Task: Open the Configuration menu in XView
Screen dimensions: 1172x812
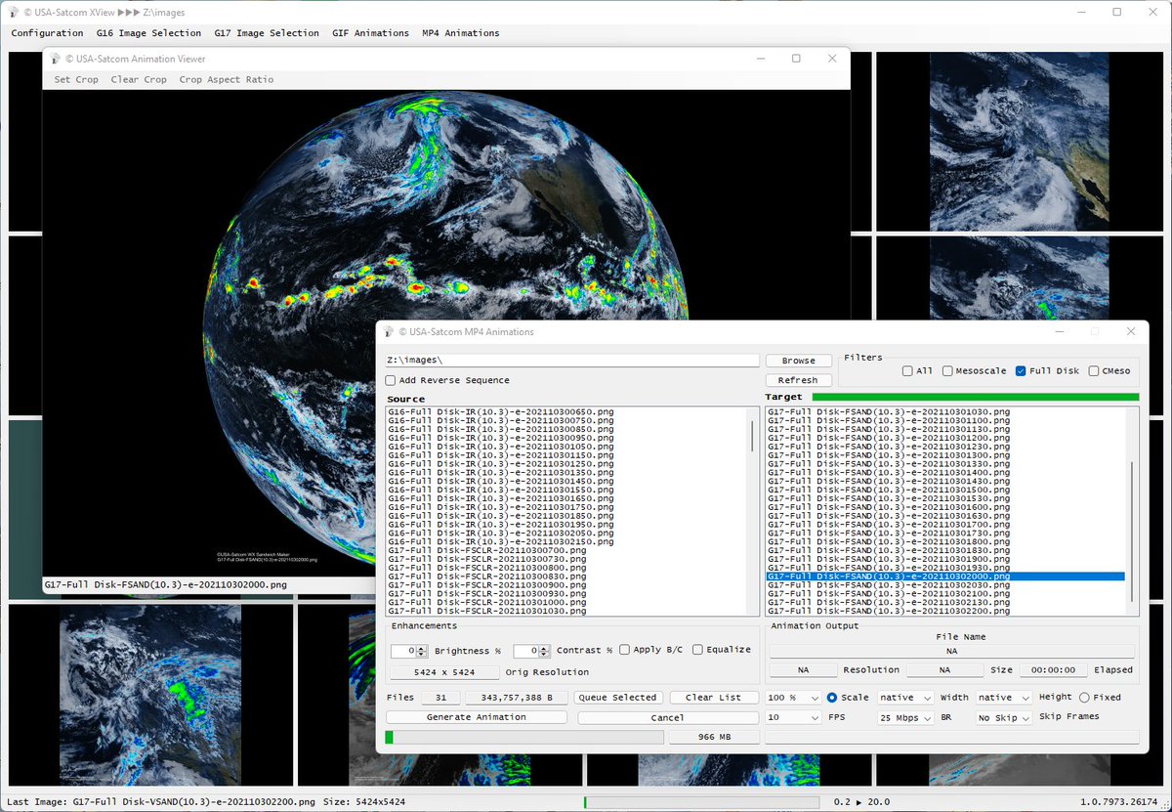Action: click(x=47, y=33)
